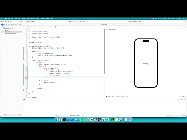Screen dimensions: 187x140
Task: Click the console Filter field at bottom right
Action: click(172, 116)
